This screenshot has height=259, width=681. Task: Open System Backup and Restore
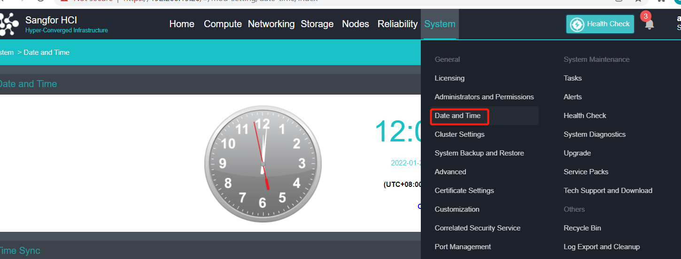coord(479,153)
